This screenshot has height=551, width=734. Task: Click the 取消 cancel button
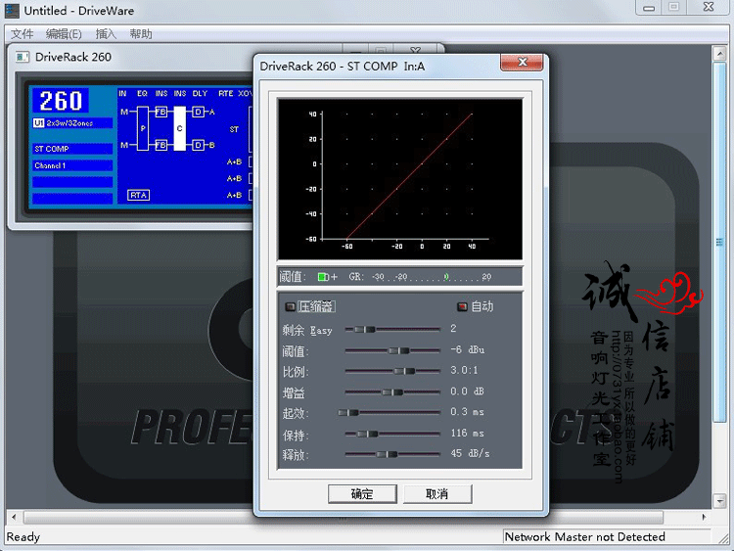(x=437, y=494)
